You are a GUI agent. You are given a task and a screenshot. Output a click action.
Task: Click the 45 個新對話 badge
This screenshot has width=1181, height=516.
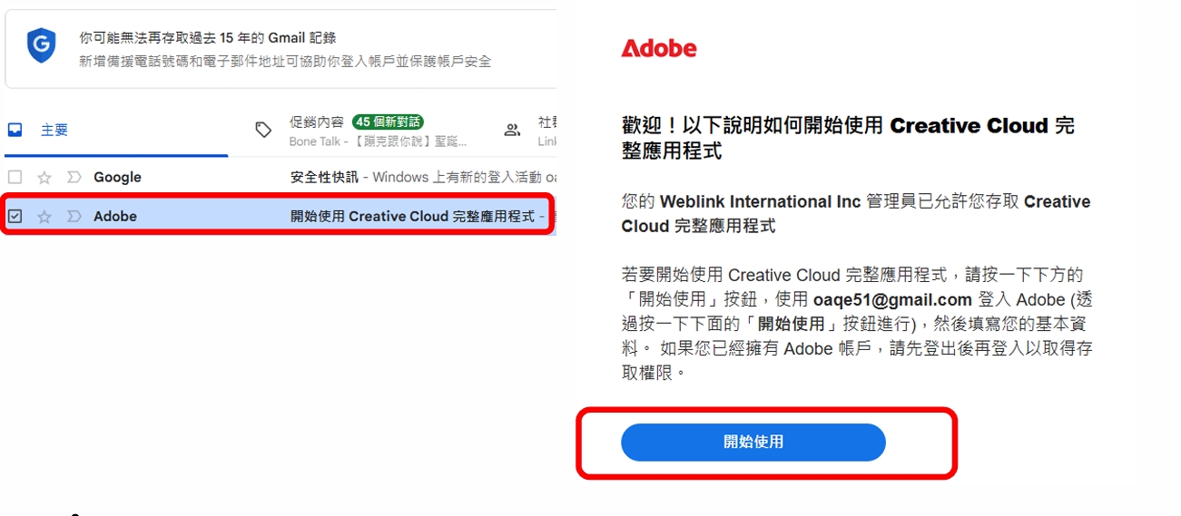388,122
